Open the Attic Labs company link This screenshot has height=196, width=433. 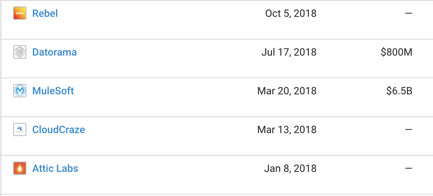[x=55, y=168]
